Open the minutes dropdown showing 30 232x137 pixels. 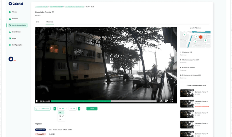(x=72, y=109)
